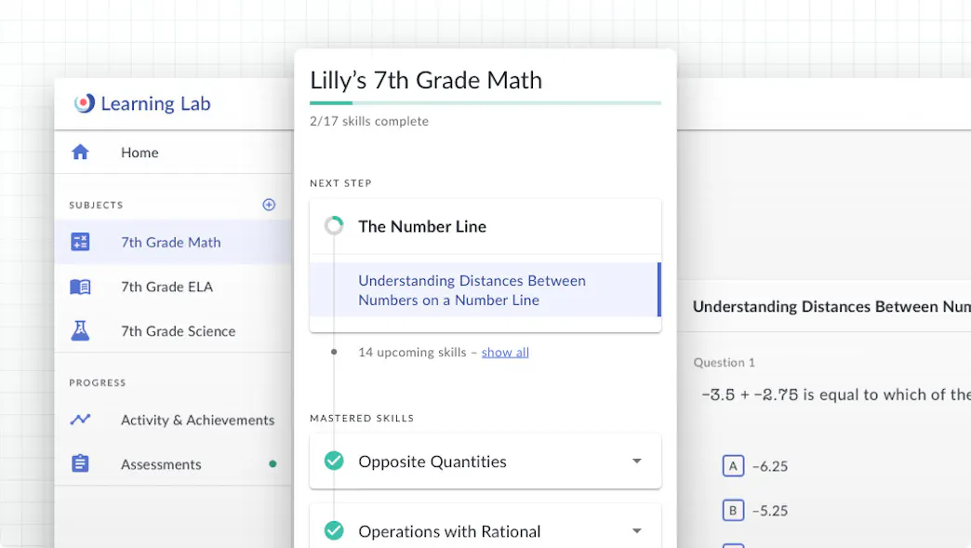Open the Home menu item

click(140, 153)
